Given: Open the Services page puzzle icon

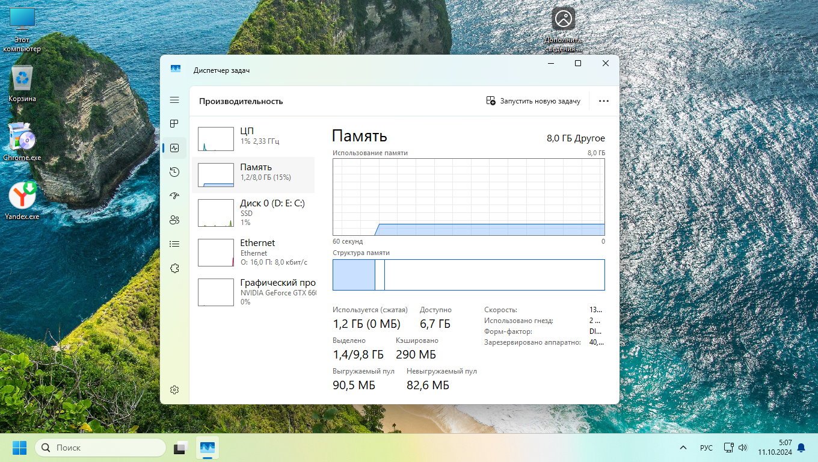Looking at the screenshot, I should (x=174, y=268).
